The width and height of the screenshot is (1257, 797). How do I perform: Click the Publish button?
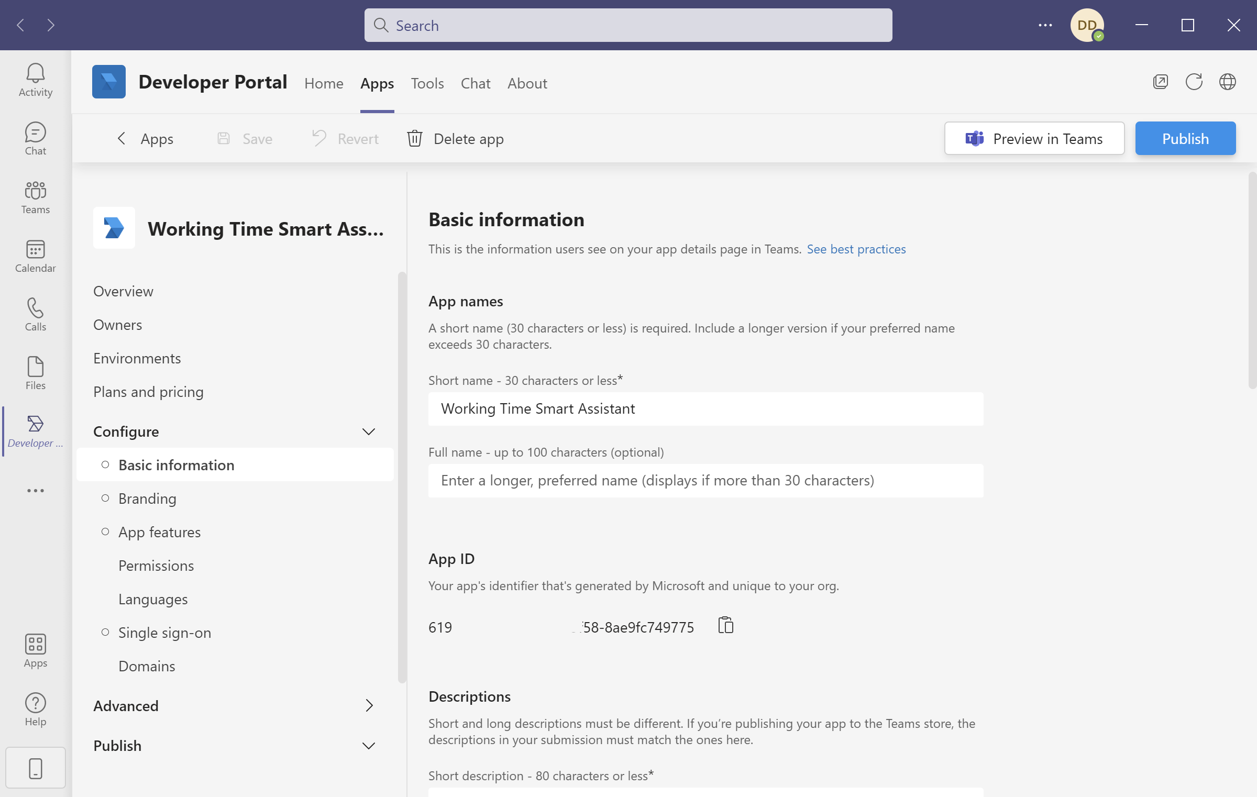point(1186,137)
